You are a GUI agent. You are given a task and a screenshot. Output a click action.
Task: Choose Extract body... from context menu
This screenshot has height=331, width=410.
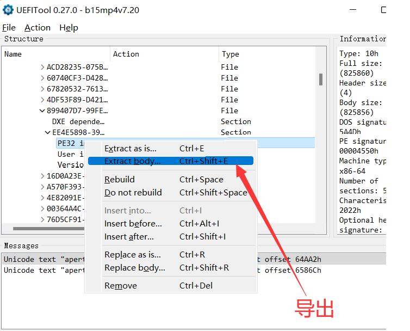point(171,161)
